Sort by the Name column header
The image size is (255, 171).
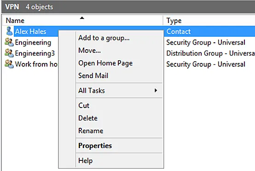point(82,21)
